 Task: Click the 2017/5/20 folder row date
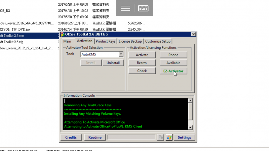click(x=73, y=17)
